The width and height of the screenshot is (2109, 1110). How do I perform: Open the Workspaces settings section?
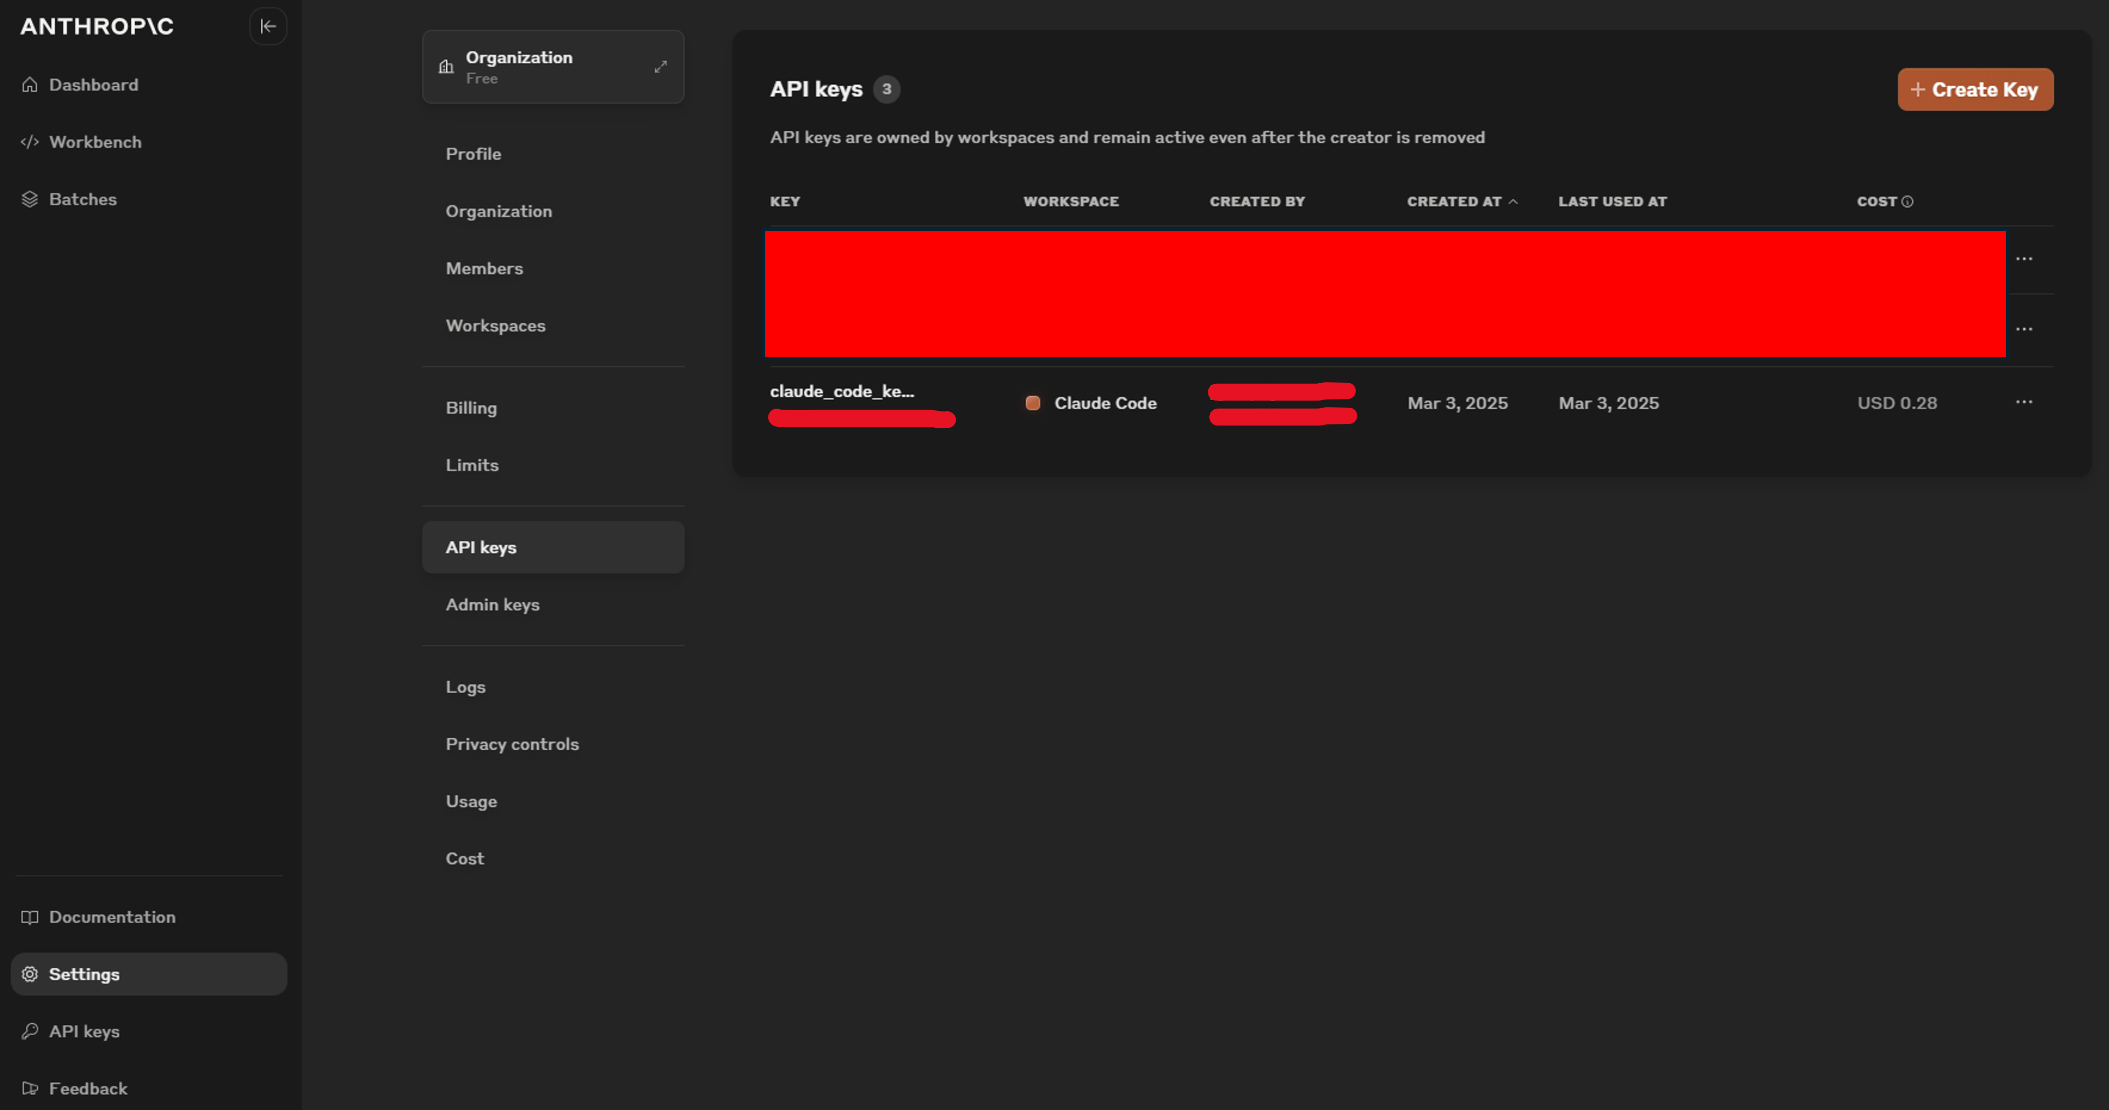pyautogui.click(x=495, y=326)
